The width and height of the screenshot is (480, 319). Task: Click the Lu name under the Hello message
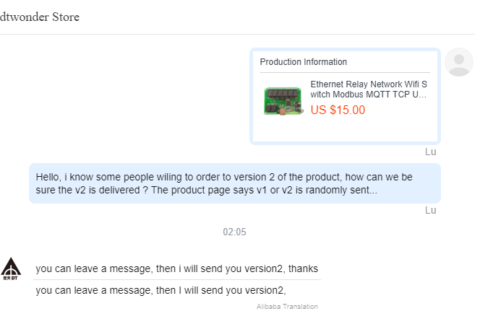click(x=430, y=210)
